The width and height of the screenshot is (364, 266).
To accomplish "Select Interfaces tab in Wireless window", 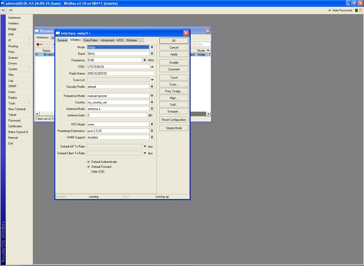I will point(43,37).
